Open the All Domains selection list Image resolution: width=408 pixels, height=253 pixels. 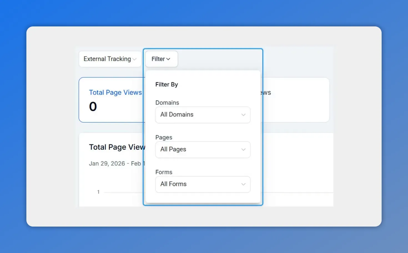[x=203, y=115]
